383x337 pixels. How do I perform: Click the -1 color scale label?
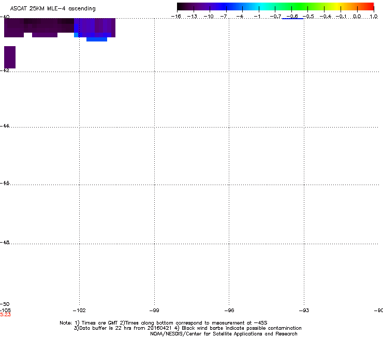[257, 17]
